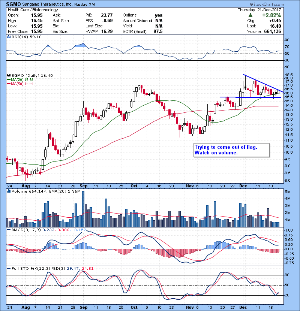Screen dimensions: 300x311
Task: Click the dark blue MACD legend dash
Action: click(x=9, y=230)
